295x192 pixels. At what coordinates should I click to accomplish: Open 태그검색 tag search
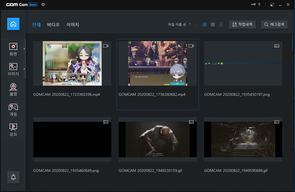(x=274, y=24)
